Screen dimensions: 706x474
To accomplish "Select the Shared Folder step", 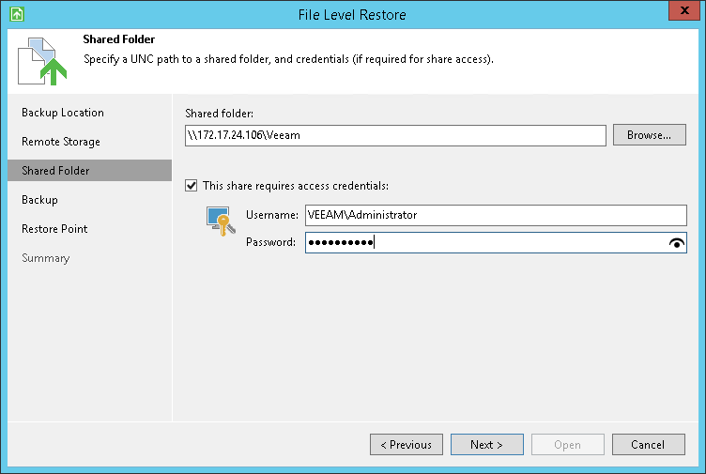I will (x=55, y=171).
